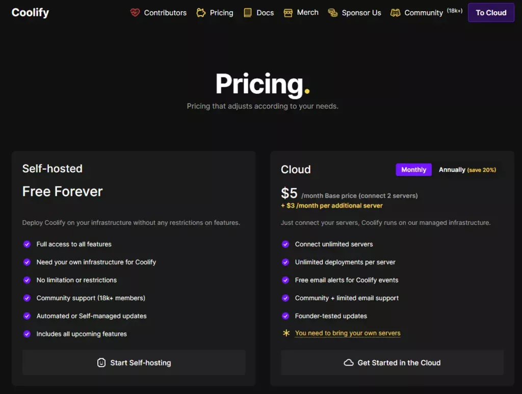This screenshot has height=394, width=522.
Task: Click the heart icon beside Contributors
Action: (x=134, y=13)
